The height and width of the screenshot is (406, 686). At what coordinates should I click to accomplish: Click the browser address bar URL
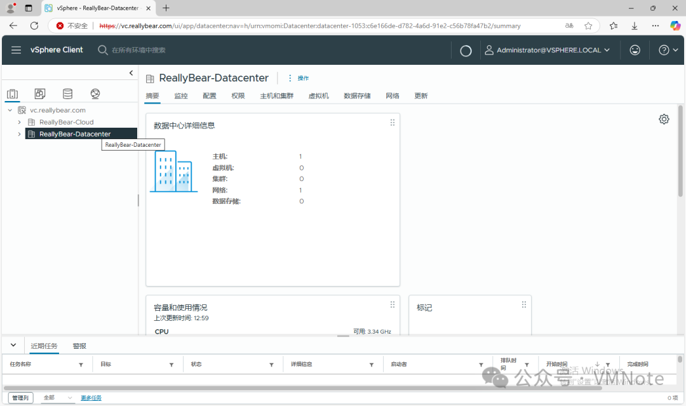pos(310,26)
